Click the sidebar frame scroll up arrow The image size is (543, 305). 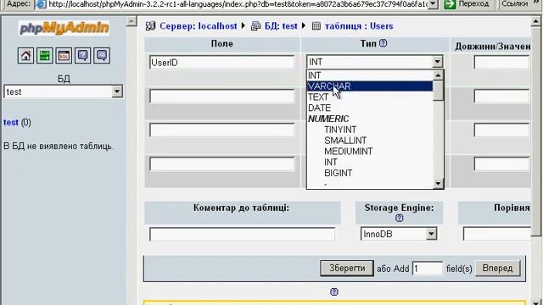point(132,21)
